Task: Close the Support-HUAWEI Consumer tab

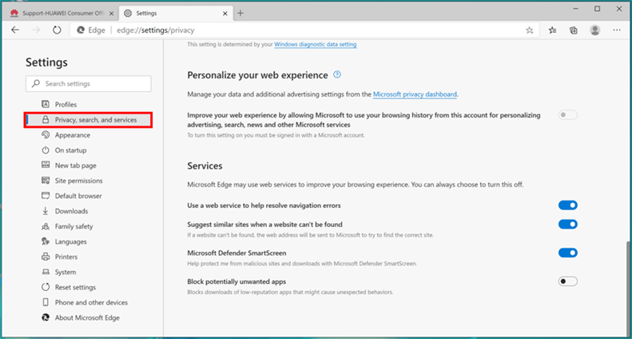Action: point(112,14)
